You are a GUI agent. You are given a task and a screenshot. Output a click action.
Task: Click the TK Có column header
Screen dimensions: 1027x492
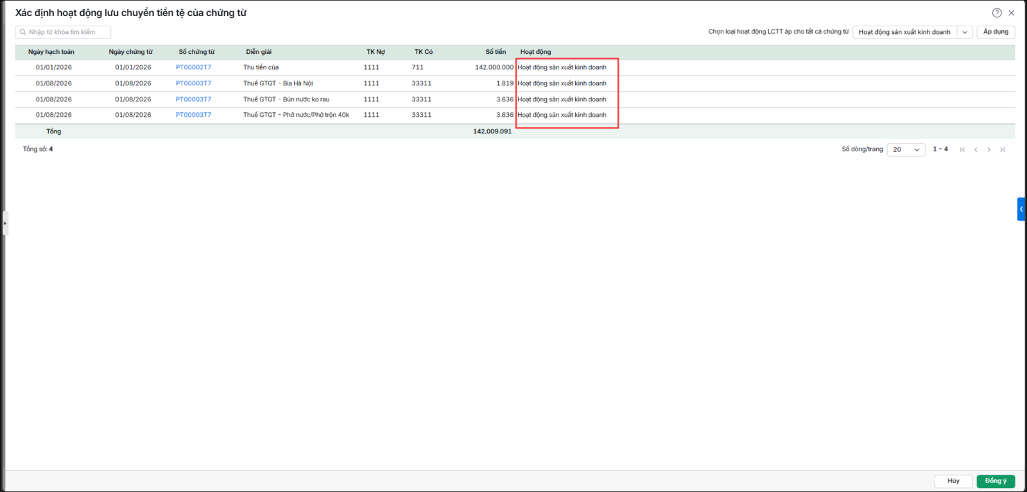(x=424, y=52)
